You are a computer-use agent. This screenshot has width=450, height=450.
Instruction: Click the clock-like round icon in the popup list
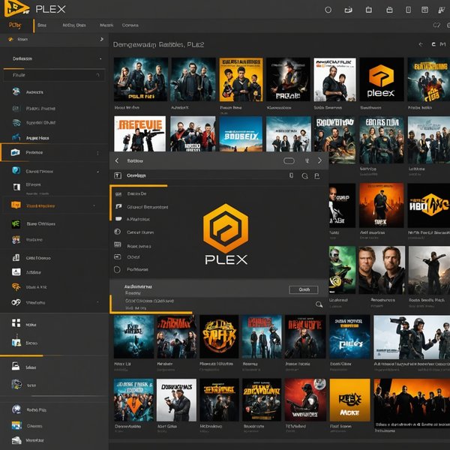pyautogui.click(x=118, y=232)
